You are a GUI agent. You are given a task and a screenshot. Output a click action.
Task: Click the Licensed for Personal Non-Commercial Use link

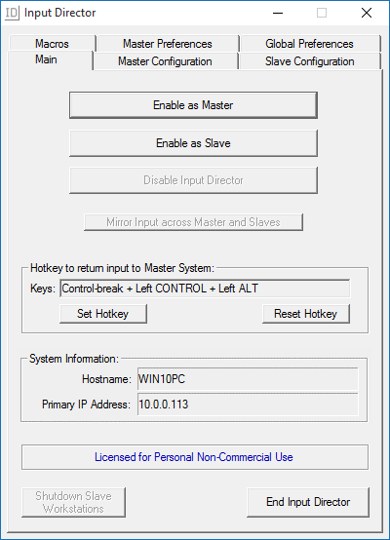click(194, 457)
